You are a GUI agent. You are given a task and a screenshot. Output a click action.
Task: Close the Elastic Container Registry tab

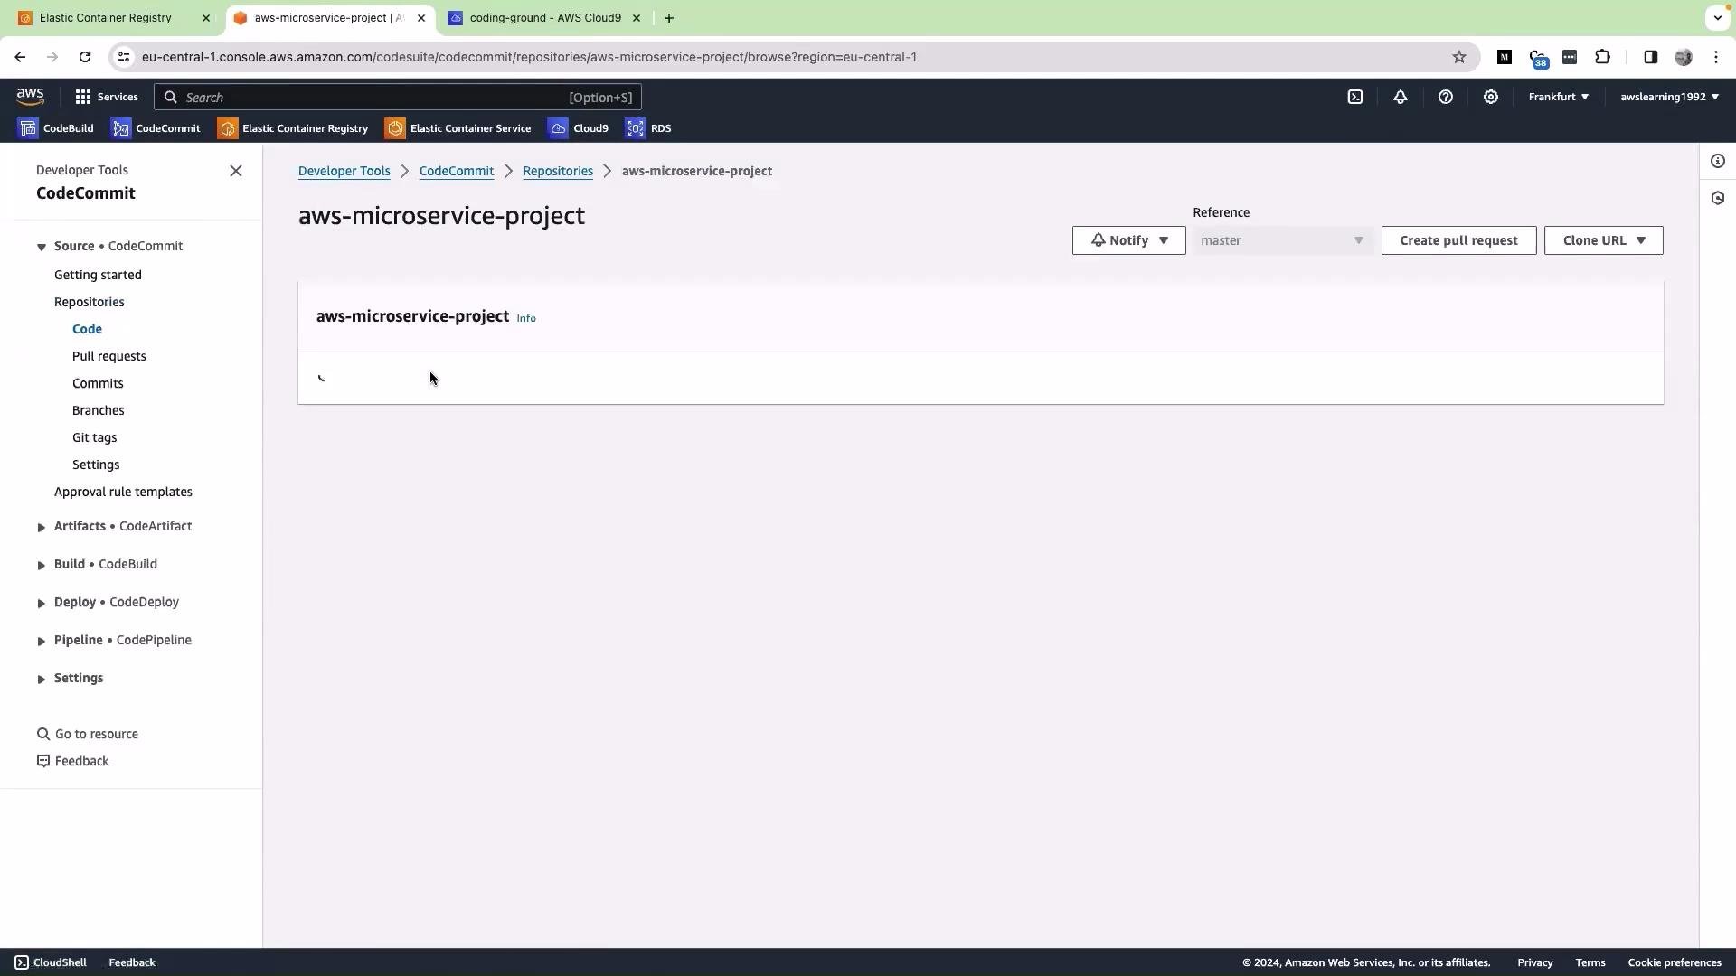tap(206, 18)
